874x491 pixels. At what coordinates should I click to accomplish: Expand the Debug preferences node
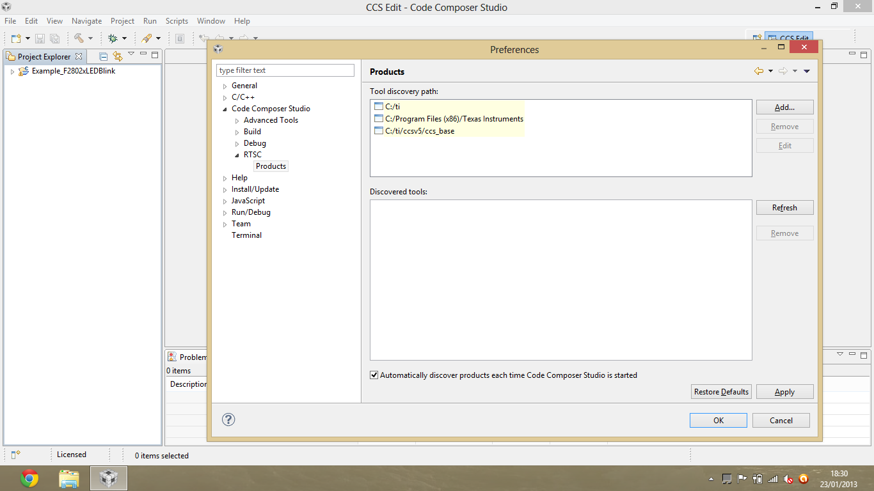(x=237, y=143)
